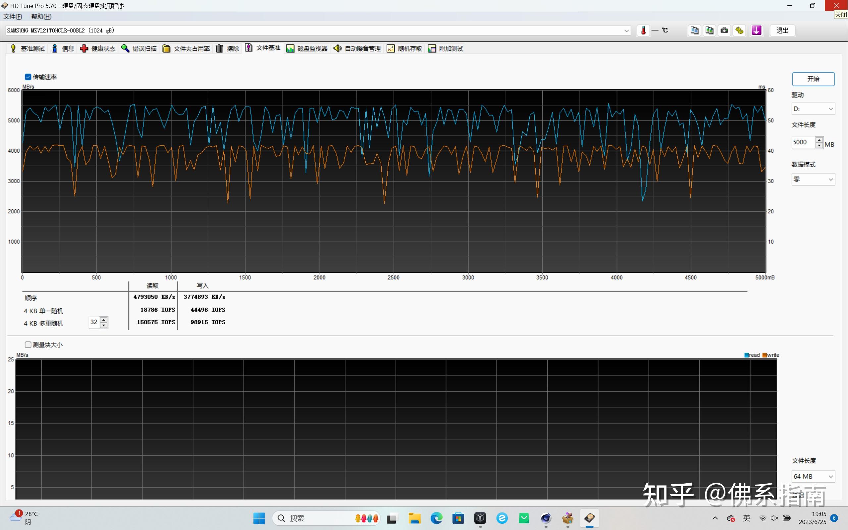Click the copy screenshot to clipboard icon
This screenshot has width=848, height=530.
(710, 30)
